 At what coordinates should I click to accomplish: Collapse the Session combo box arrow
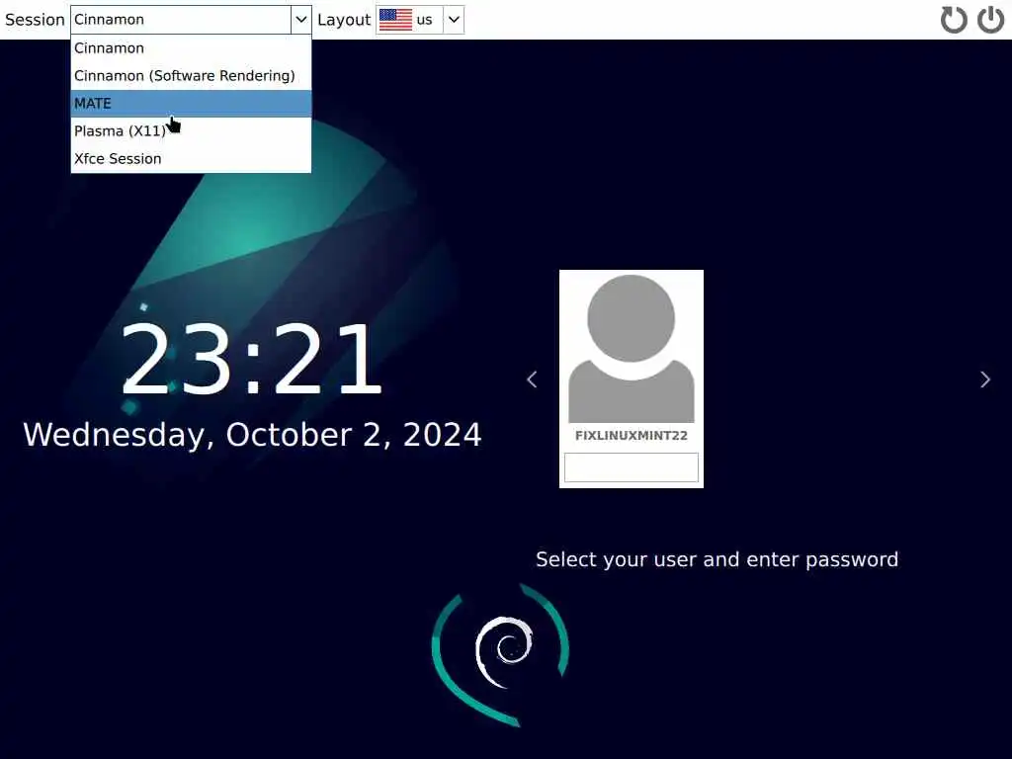(x=300, y=20)
